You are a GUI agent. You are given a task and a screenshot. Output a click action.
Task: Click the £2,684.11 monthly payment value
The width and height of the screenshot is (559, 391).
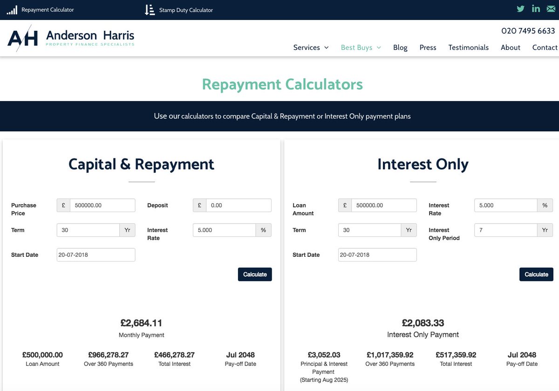point(141,323)
